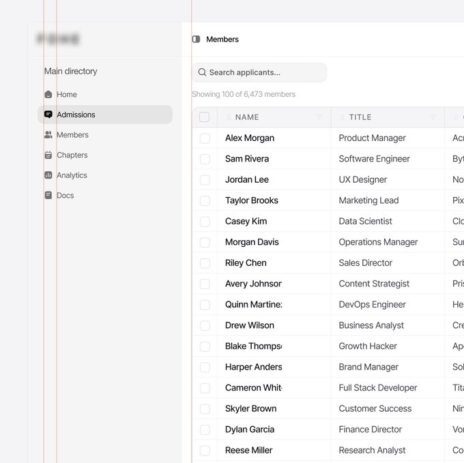Image resolution: width=464 pixels, height=463 pixels.
Task: Check the box for Dylan Garcia
Action: tap(205, 430)
